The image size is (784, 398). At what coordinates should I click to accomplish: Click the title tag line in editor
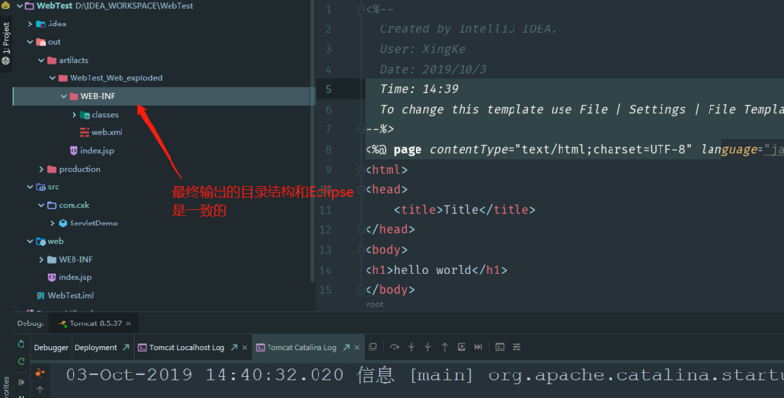465,210
